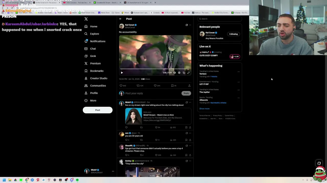Open image in Smiley's reply
The image size is (327, 183).
tap(152, 172)
